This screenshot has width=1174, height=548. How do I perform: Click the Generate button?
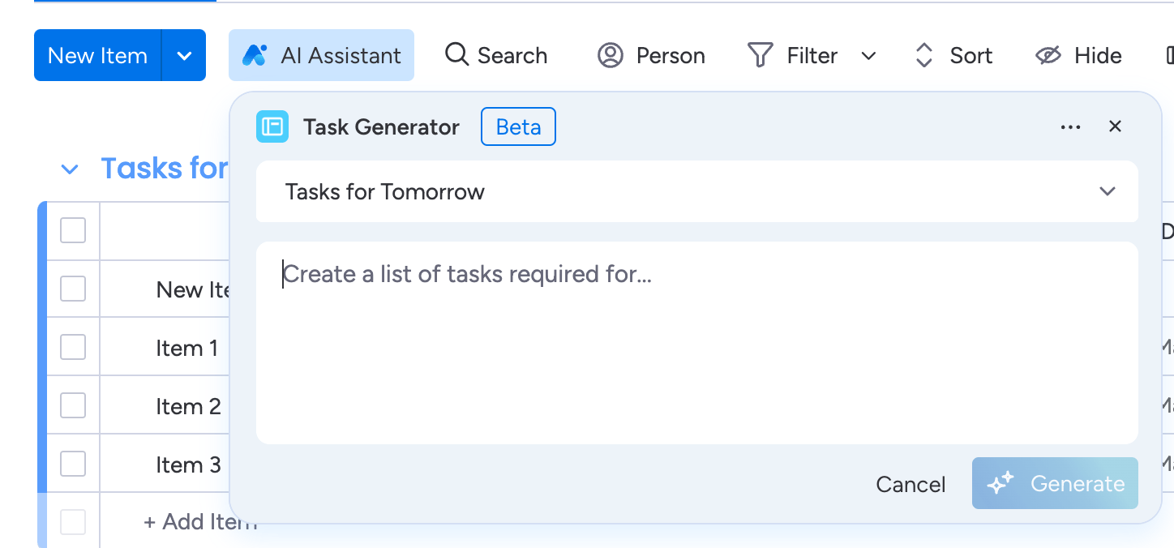click(x=1055, y=483)
